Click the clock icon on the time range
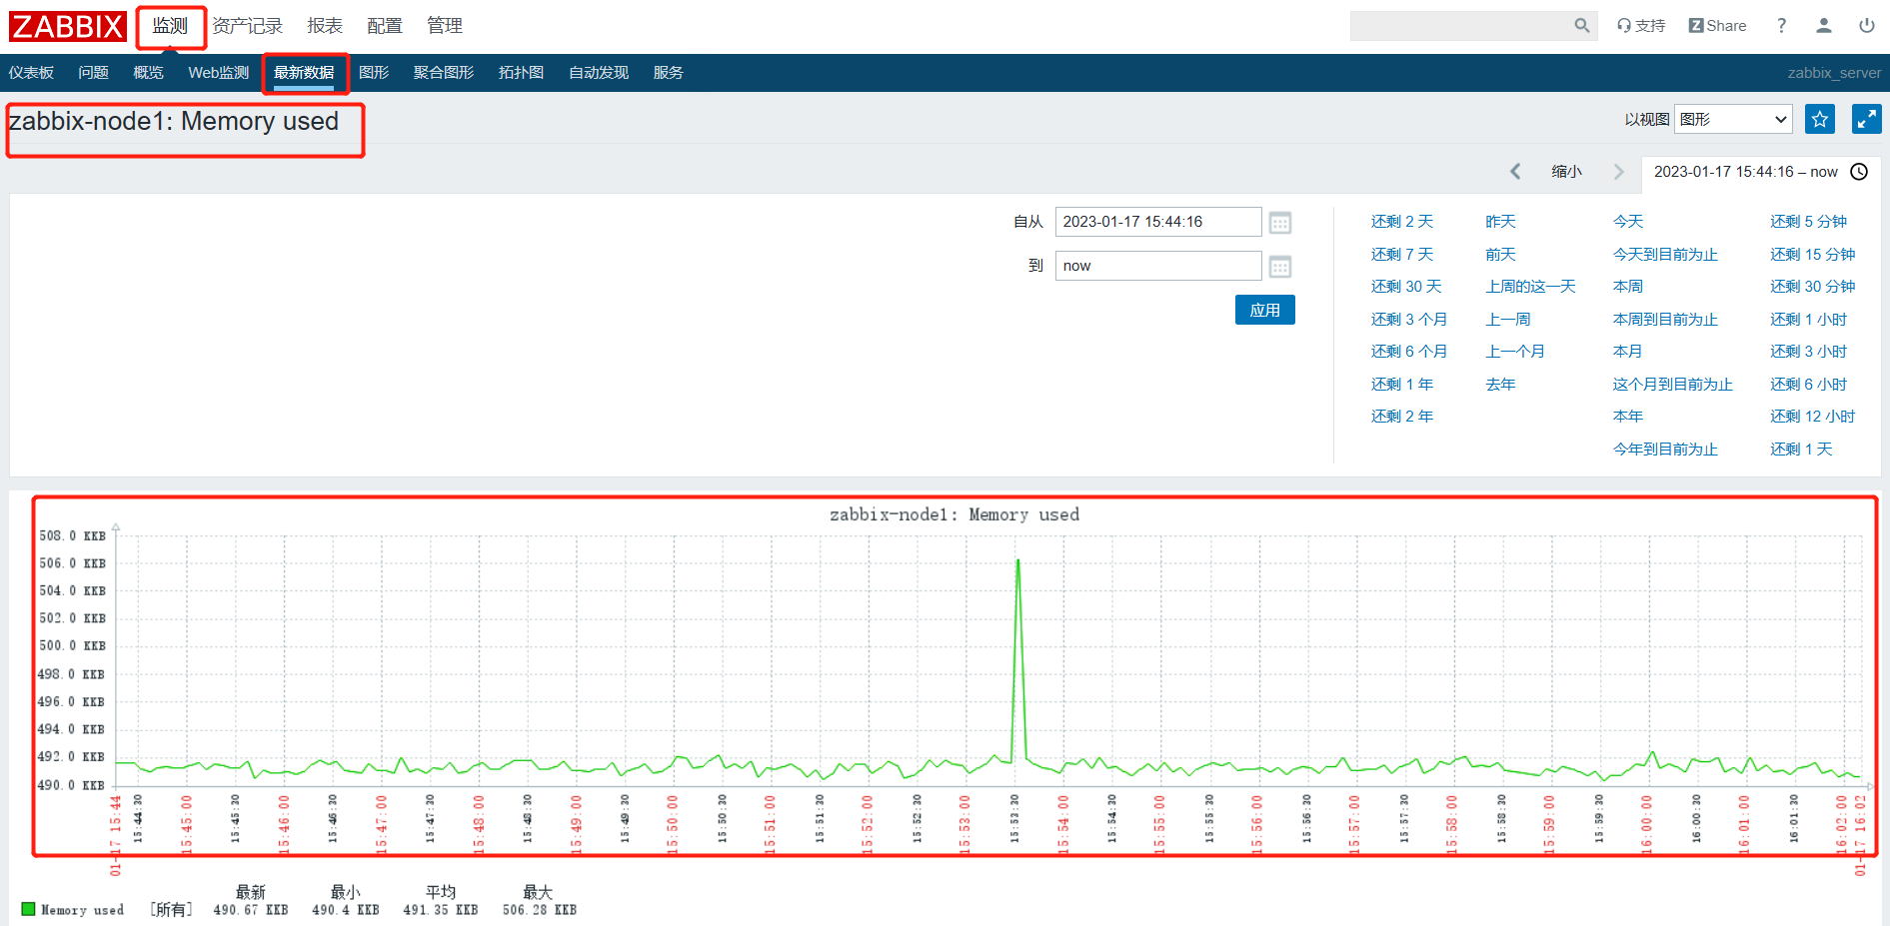 point(1859,171)
